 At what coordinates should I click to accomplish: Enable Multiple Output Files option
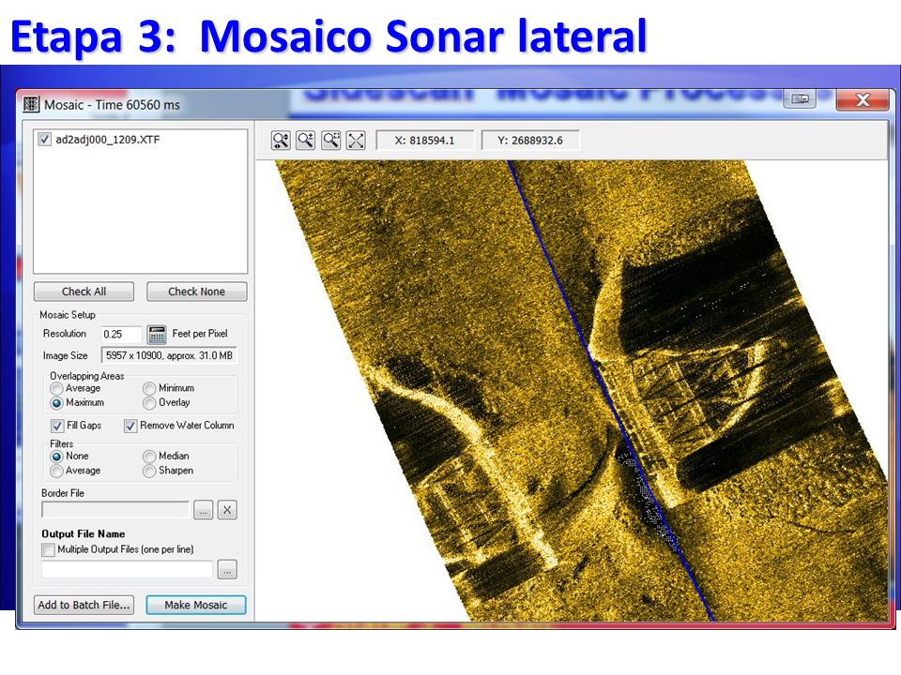click(48, 550)
